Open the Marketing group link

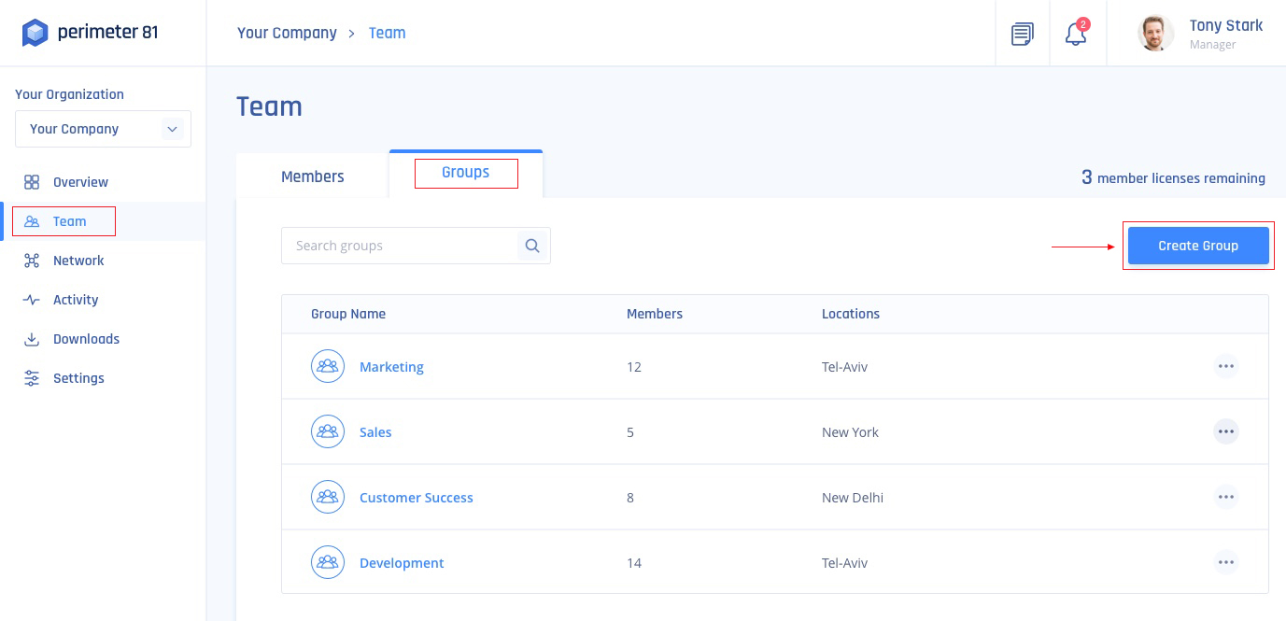click(391, 367)
